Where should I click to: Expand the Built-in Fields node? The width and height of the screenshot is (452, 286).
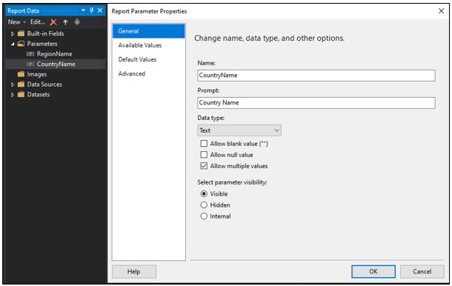(x=13, y=34)
